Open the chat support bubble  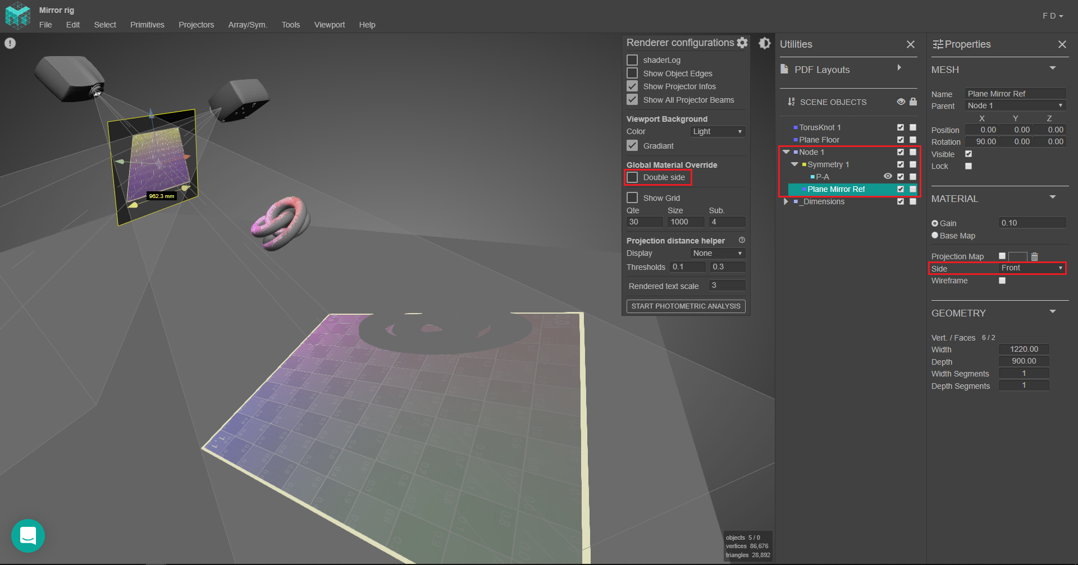click(28, 536)
